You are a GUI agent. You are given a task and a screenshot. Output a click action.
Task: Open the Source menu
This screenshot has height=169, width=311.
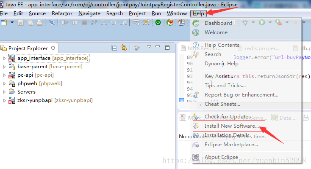coord(37,13)
